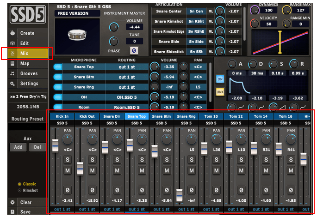Solo the Snare Rng channel

click(192, 160)
